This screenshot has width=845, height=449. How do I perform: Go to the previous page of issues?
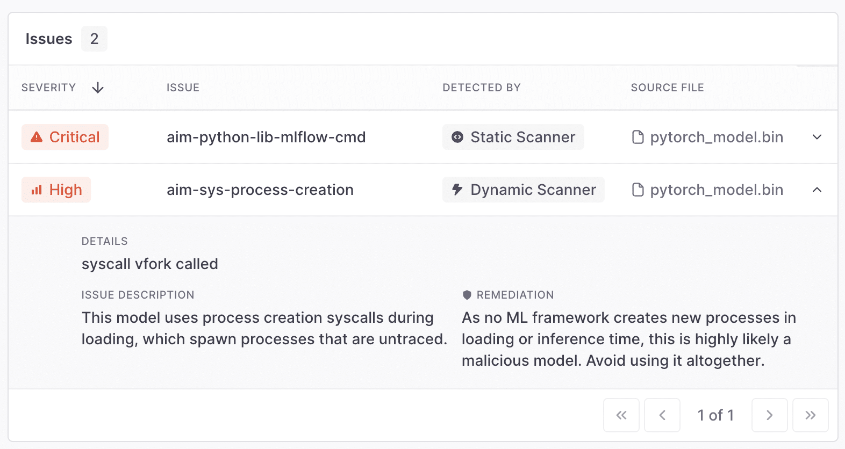(x=662, y=415)
